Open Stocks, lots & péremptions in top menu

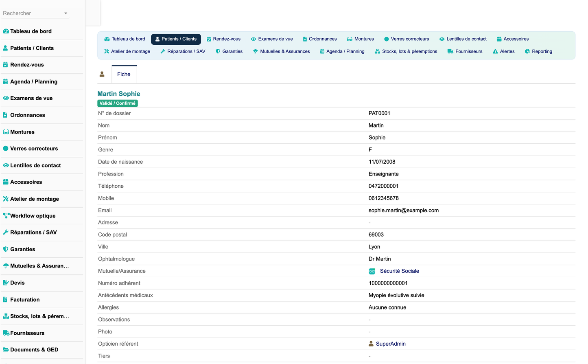tap(406, 51)
